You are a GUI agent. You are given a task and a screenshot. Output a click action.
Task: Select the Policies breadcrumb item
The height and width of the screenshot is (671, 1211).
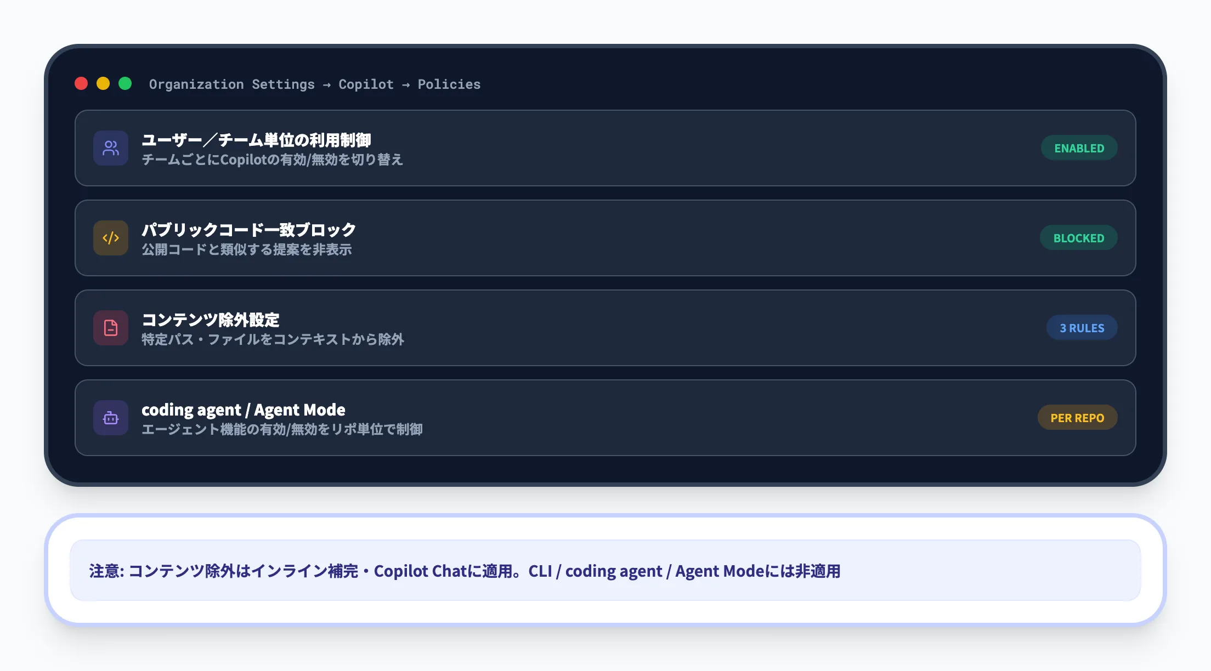[x=449, y=84]
